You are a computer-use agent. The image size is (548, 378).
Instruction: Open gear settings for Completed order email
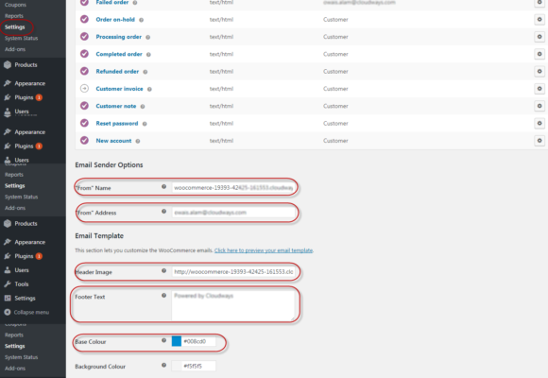pos(539,54)
